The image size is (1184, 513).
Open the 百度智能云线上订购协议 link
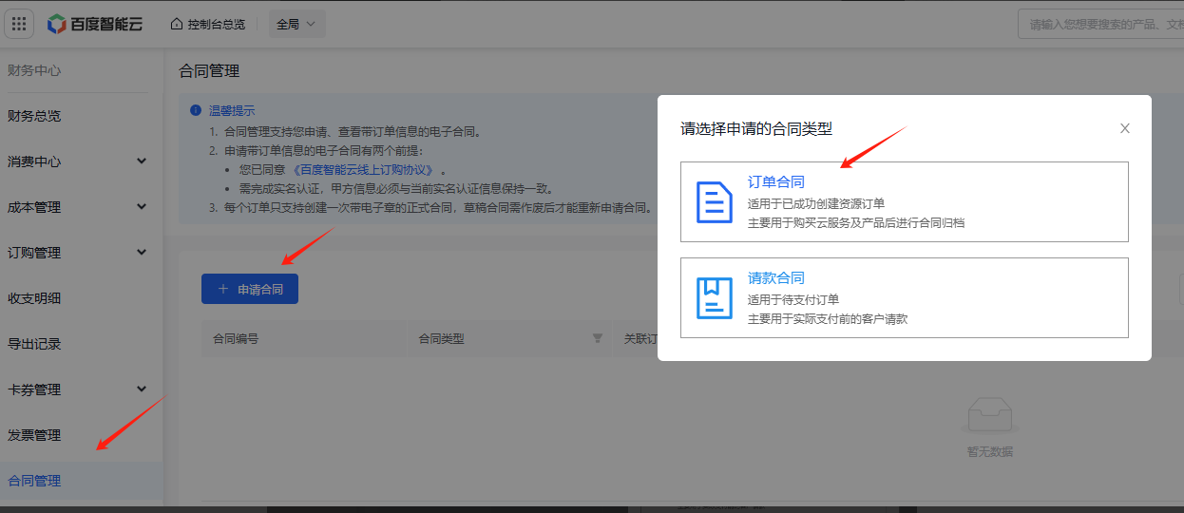(x=364, y=170)
